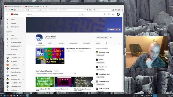Expand more channel tabs with right chevron
The height and width of the screenshot is (97, 173).
[120, 43]
